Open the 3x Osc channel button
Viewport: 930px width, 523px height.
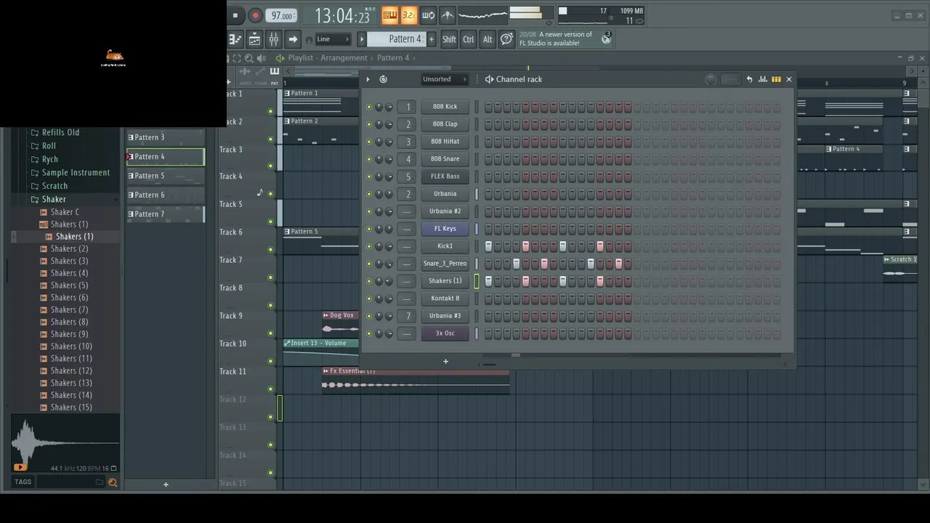coord(445,333)
